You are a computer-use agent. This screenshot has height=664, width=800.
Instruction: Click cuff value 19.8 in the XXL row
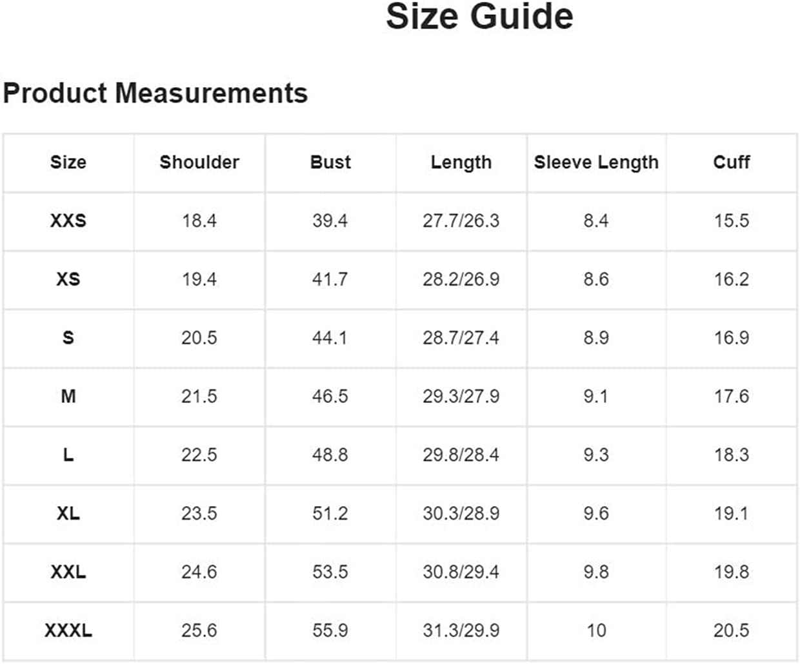pos(731,572)
